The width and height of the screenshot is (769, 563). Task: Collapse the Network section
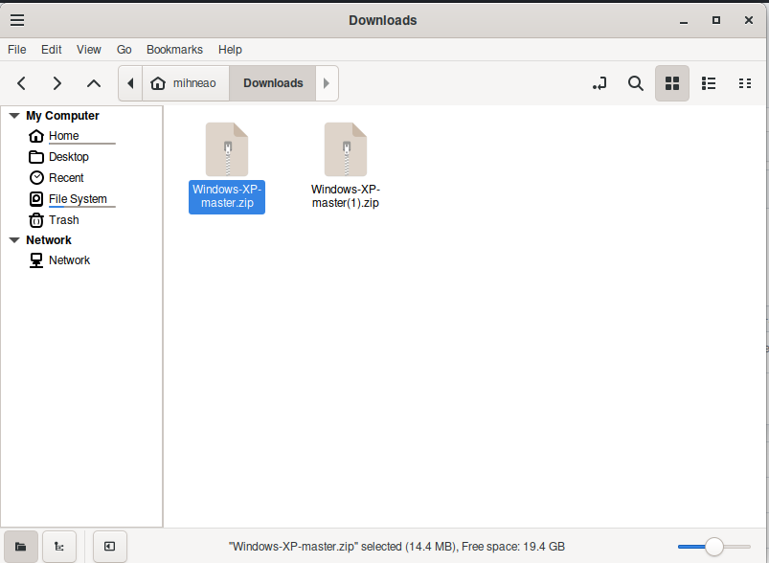tap(14, 240)
